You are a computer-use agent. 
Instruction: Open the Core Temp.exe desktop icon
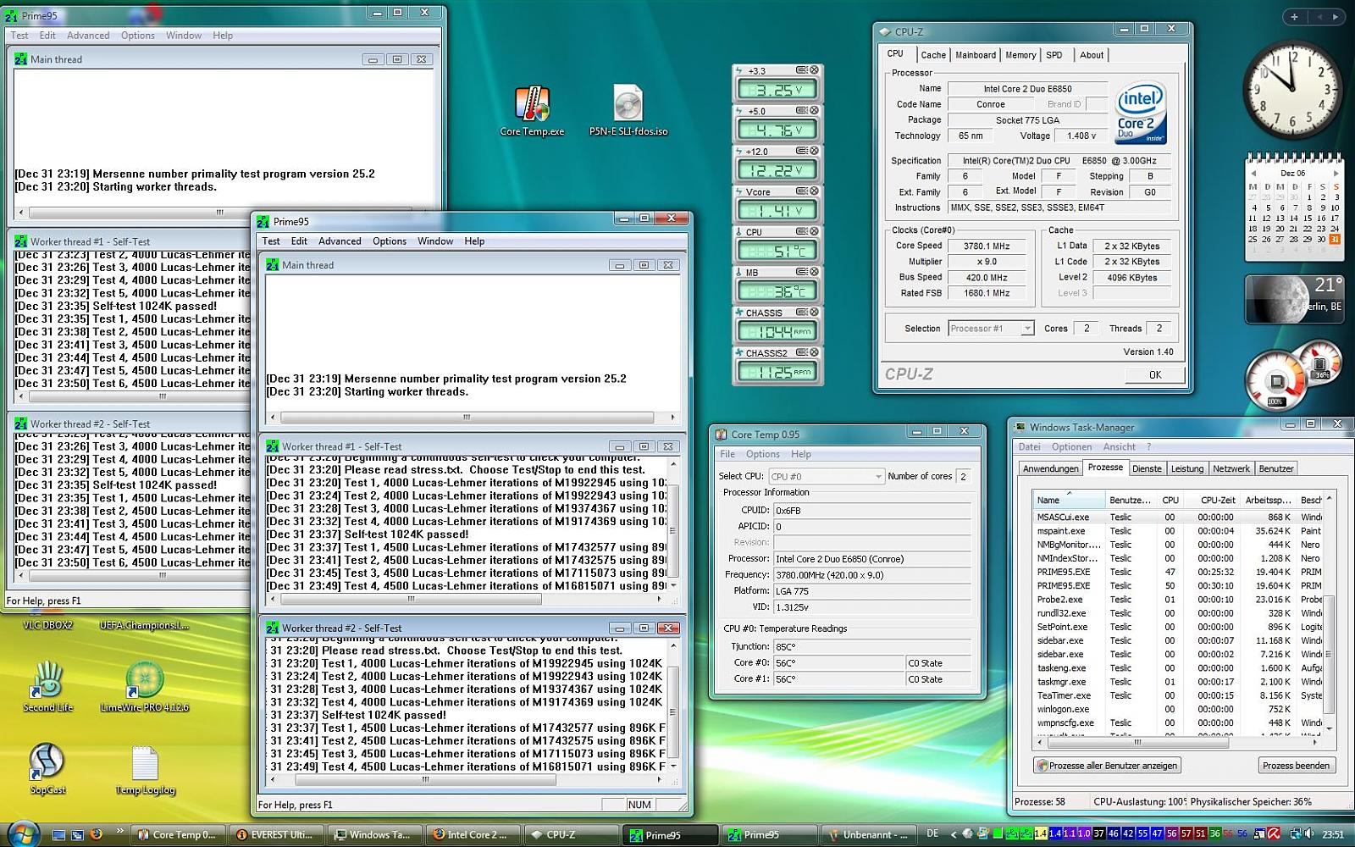[x=532, y=111]
